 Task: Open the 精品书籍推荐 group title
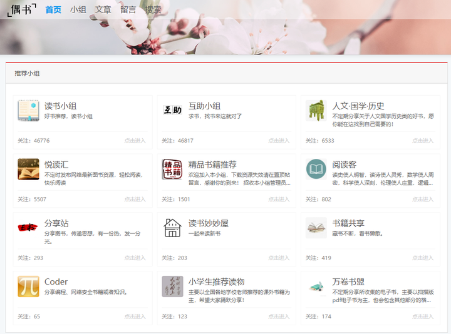[x=212, y=164]
